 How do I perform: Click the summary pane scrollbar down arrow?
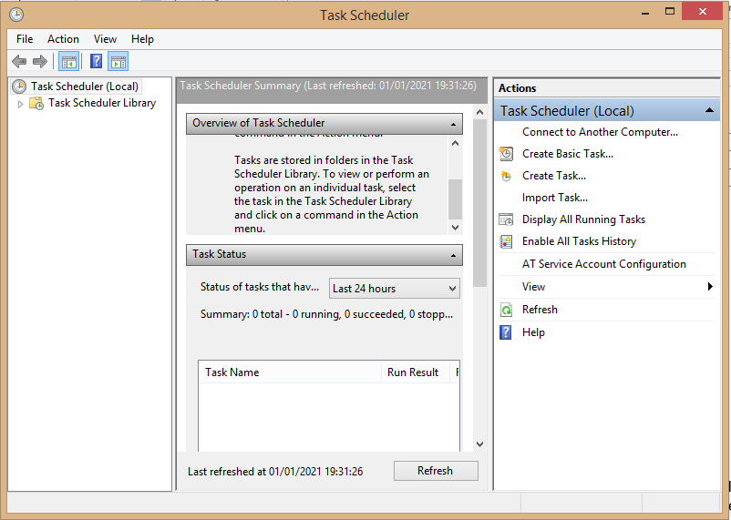pos(479,444)
